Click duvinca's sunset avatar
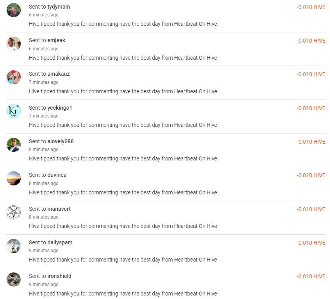 coord(14,179)
